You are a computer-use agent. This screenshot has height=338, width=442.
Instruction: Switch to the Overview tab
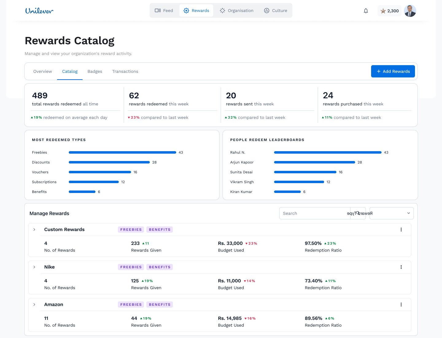click(x=43, y=71)
